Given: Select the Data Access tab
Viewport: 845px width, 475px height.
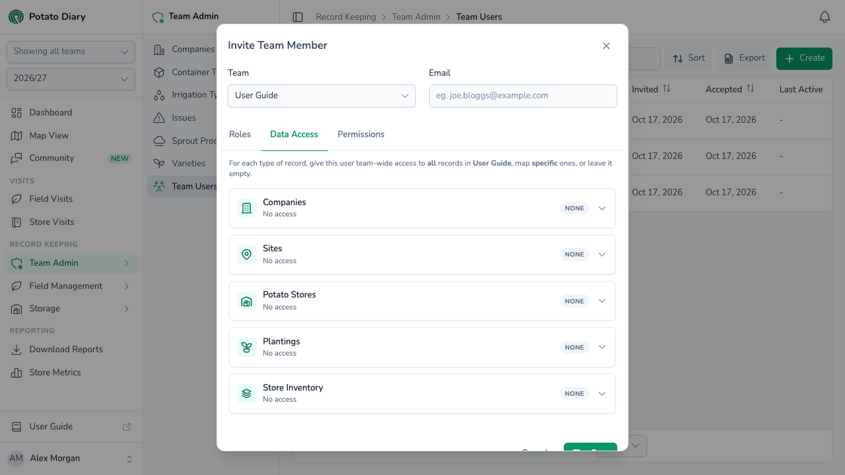Looking at the screenshot, I should click(x=294, y=135).
